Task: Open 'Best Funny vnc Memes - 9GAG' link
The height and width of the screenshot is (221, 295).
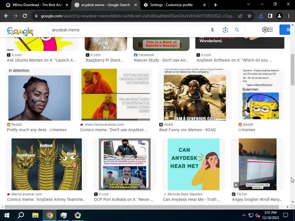Action: pos(187,130)
